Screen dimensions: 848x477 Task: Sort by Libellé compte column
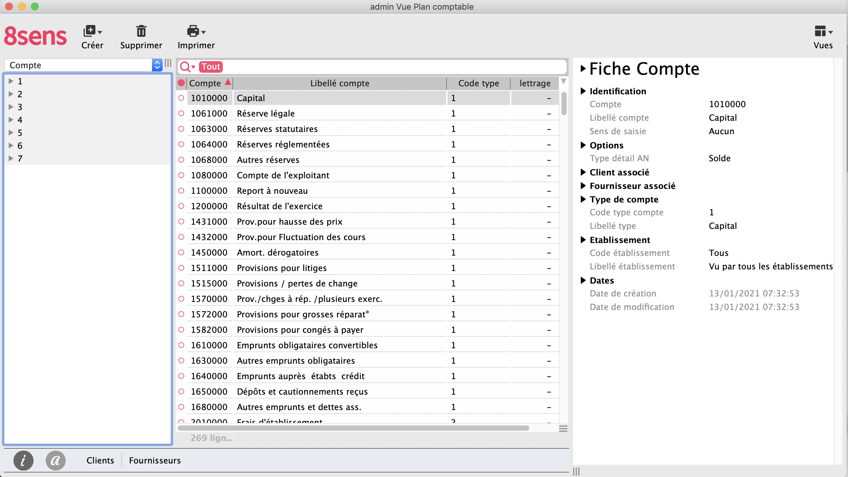click(340, 83)
